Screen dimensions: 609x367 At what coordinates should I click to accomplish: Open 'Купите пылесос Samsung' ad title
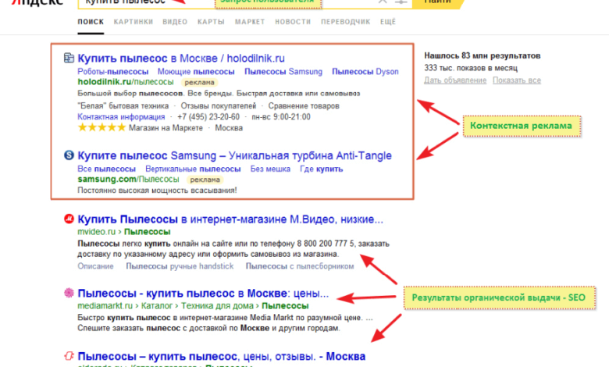point(234,155)
